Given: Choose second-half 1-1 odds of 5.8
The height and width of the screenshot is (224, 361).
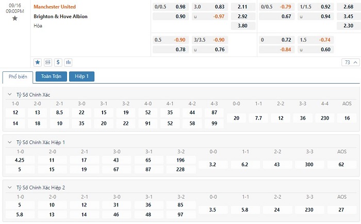Looking at the screenshot, I should coord(243,210).
